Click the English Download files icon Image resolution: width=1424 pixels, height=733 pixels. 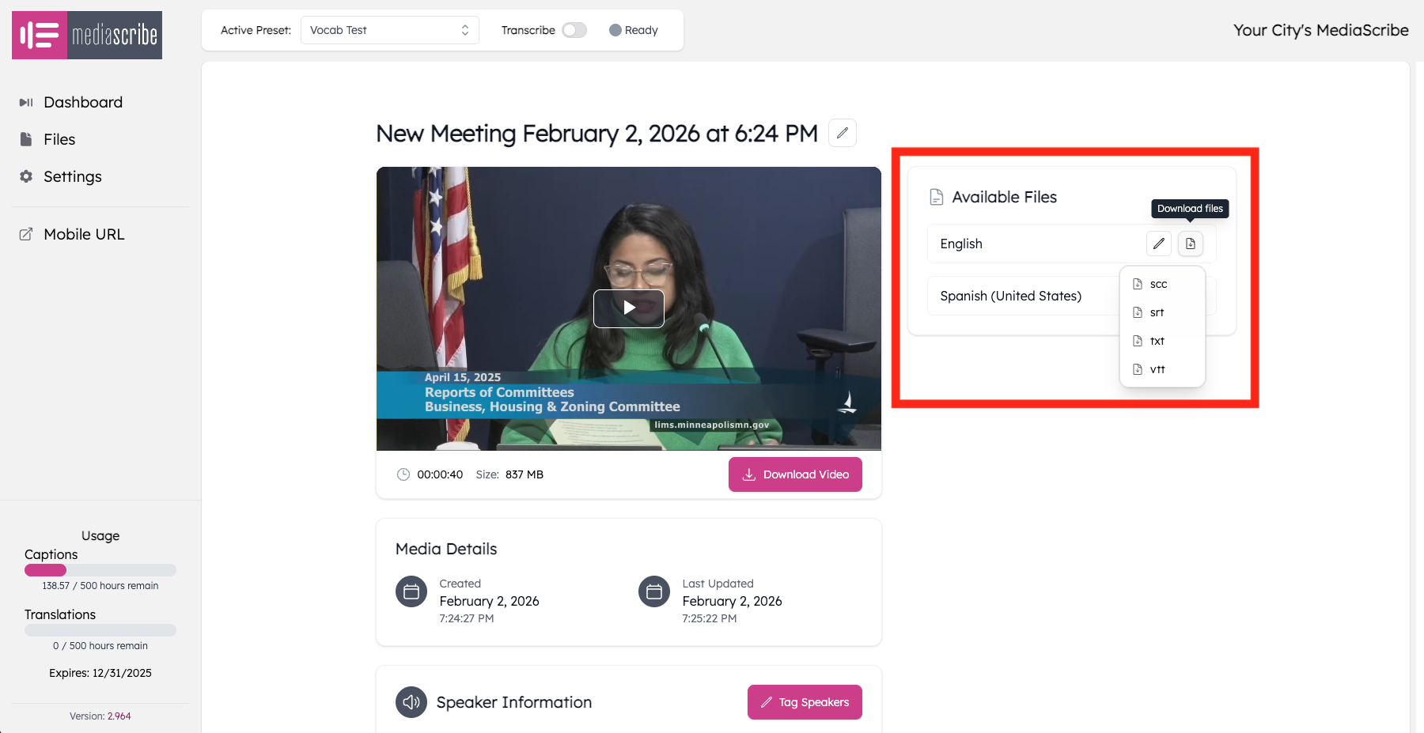click(x=1190, y=244)
